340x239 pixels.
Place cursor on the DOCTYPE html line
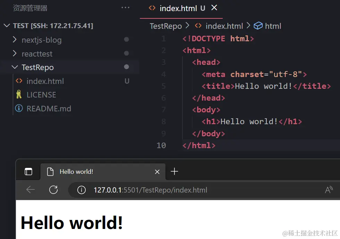click(x=218, y=39)
